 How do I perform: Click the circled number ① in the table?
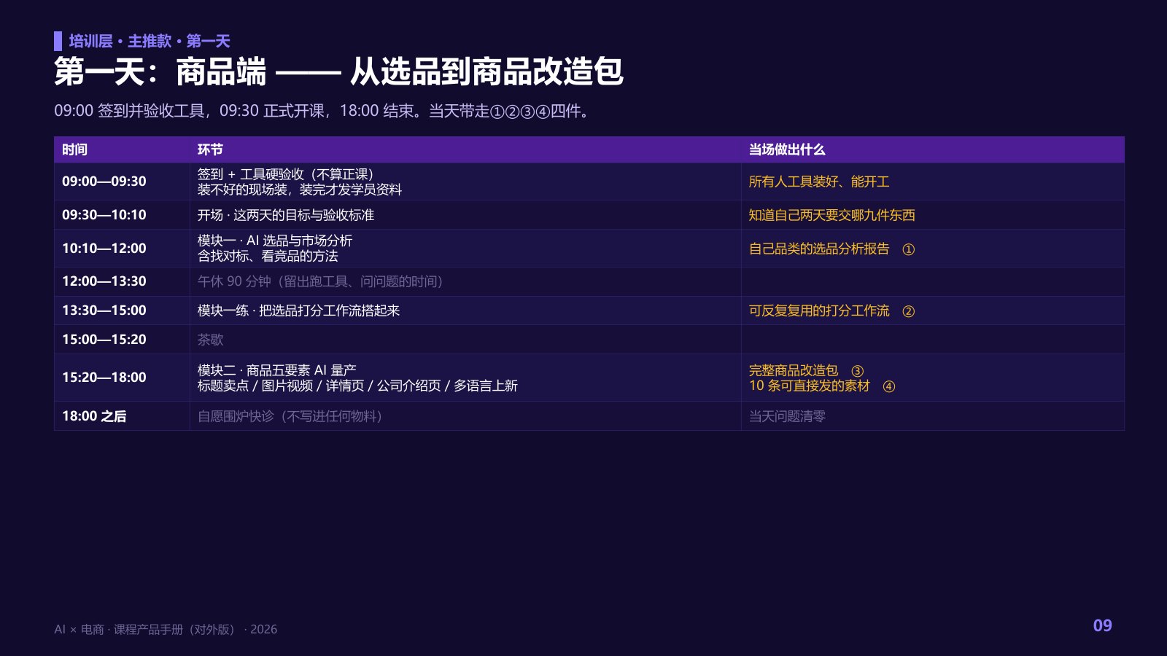tap(908, 249)
